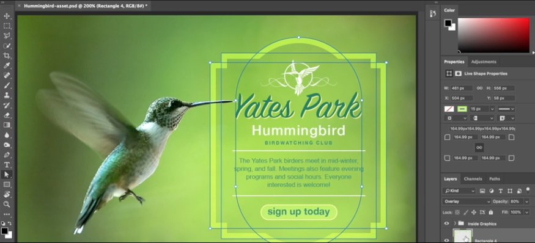This screenshot has width=535, height=243.
Task: Filter layers for type layers
Action: coord(501,191)
